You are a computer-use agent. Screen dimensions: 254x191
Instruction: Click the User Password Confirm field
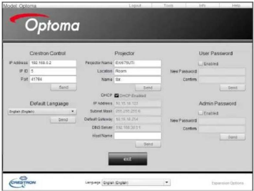tap(222, 80)
